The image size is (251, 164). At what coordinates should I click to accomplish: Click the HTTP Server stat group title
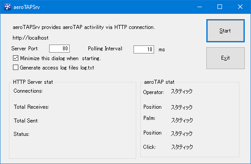33,82
